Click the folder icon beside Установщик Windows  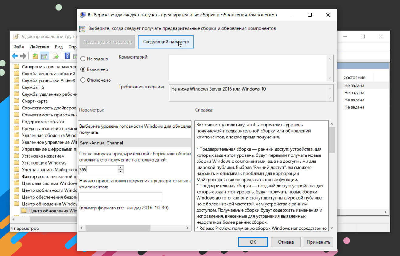[17, 163]
